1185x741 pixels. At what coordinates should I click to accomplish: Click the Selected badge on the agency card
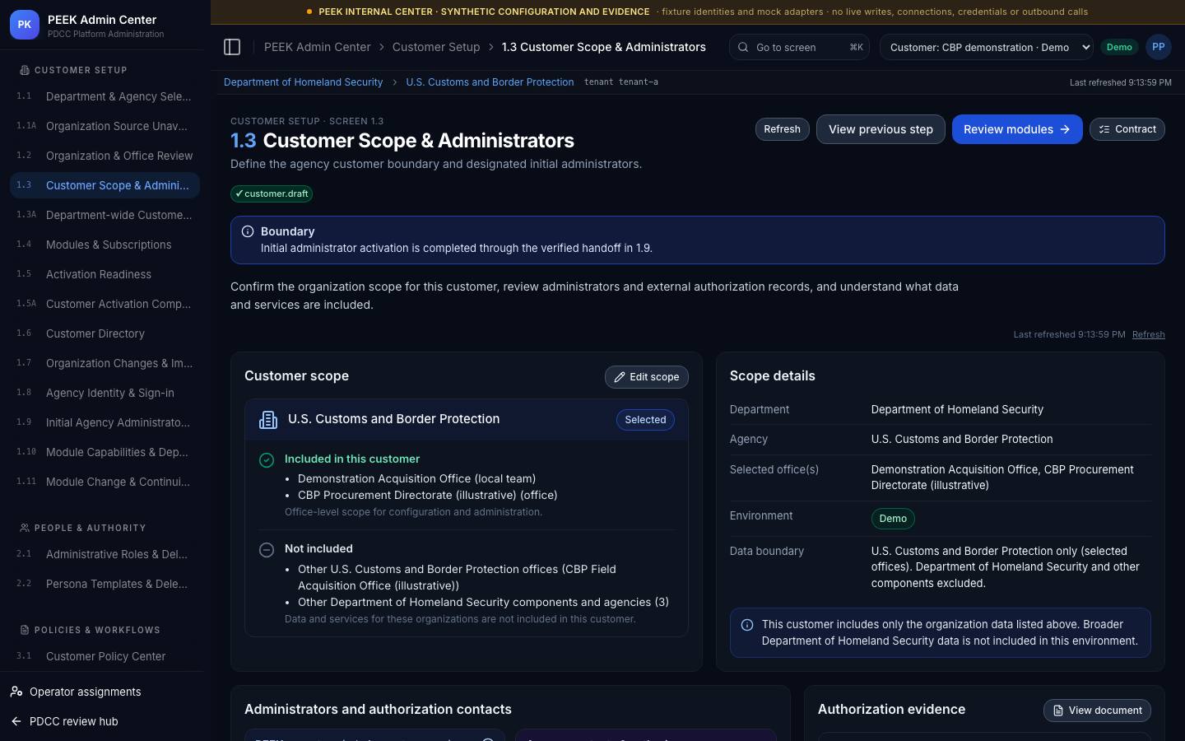(645, 420)
